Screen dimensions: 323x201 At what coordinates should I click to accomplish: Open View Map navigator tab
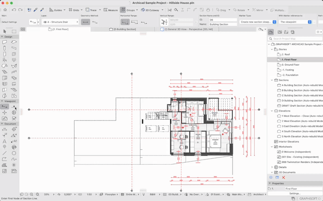(x=280, y=32)
